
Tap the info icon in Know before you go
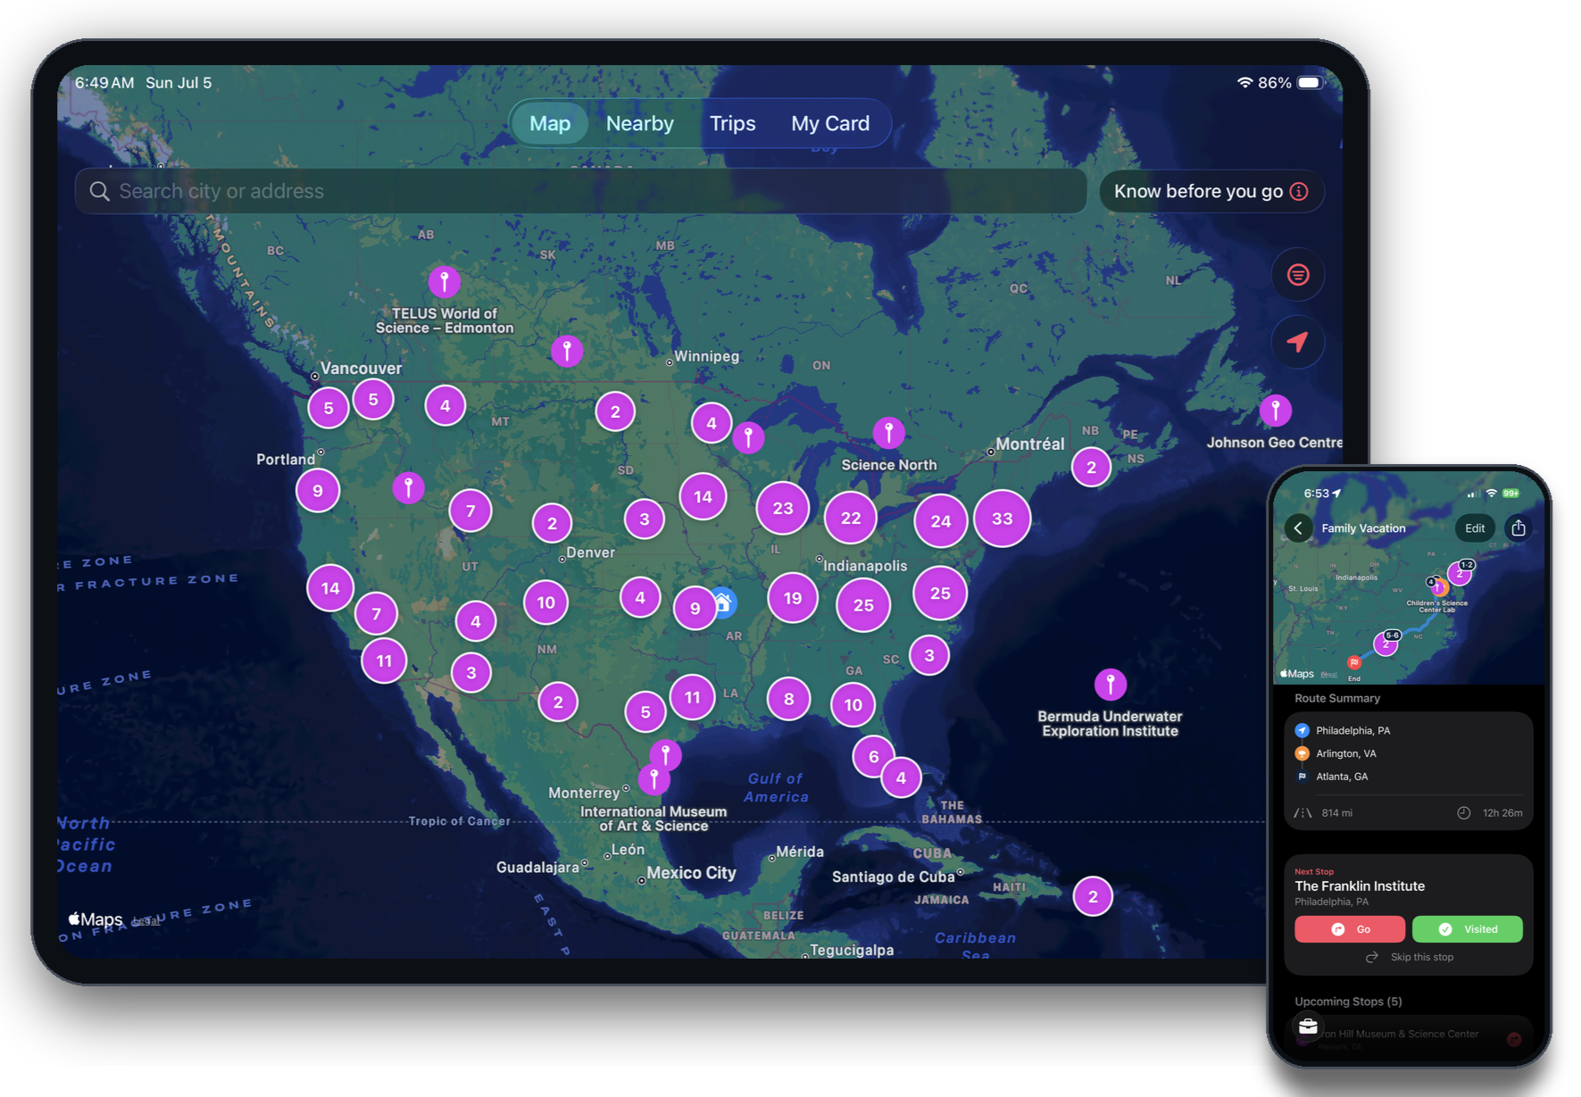(1300, 191)
